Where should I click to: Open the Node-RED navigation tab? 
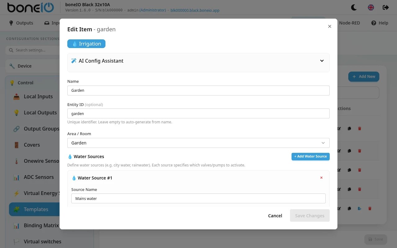[350, 23]
